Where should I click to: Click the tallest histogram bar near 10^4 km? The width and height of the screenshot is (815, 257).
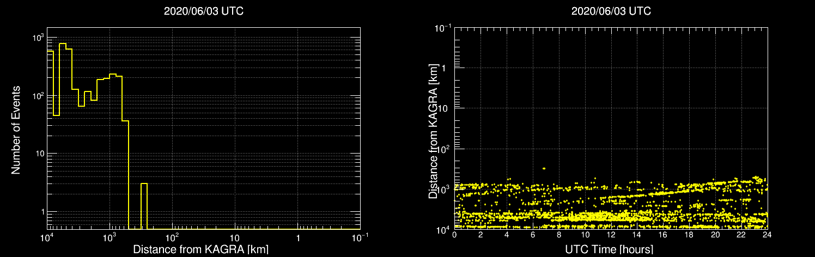[x=63, y=136]
